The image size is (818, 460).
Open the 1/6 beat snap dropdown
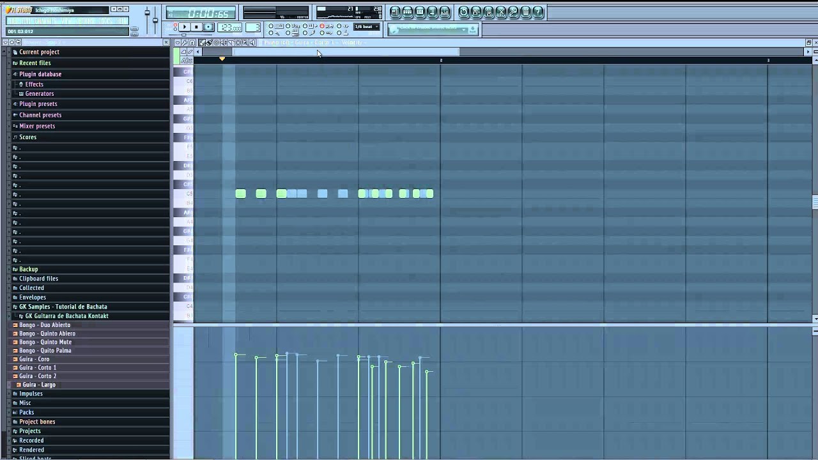367,27
